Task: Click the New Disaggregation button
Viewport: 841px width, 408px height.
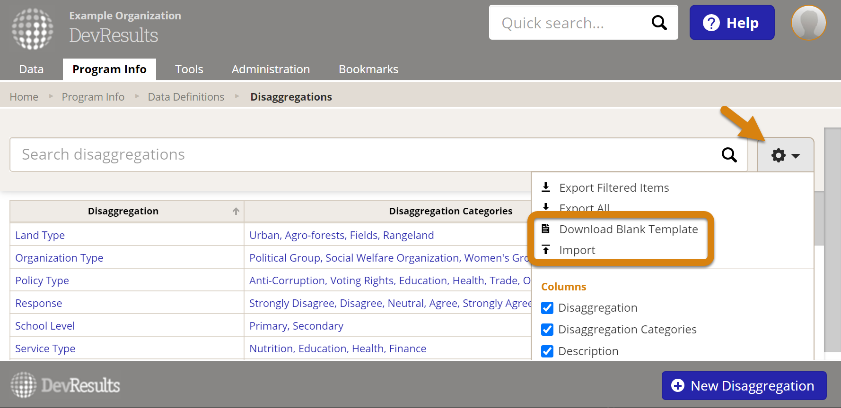Action: [744, 386]
